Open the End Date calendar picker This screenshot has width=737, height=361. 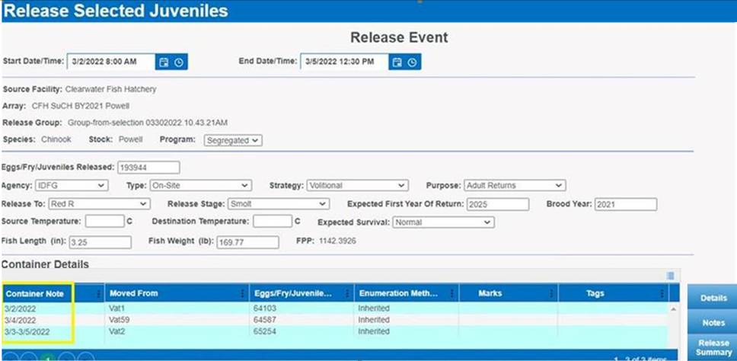coord(397,62)
